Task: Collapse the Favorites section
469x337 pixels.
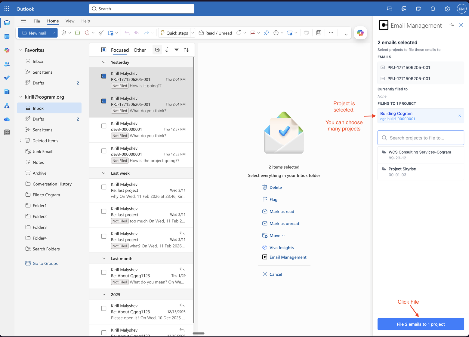Action: (21, 50)
